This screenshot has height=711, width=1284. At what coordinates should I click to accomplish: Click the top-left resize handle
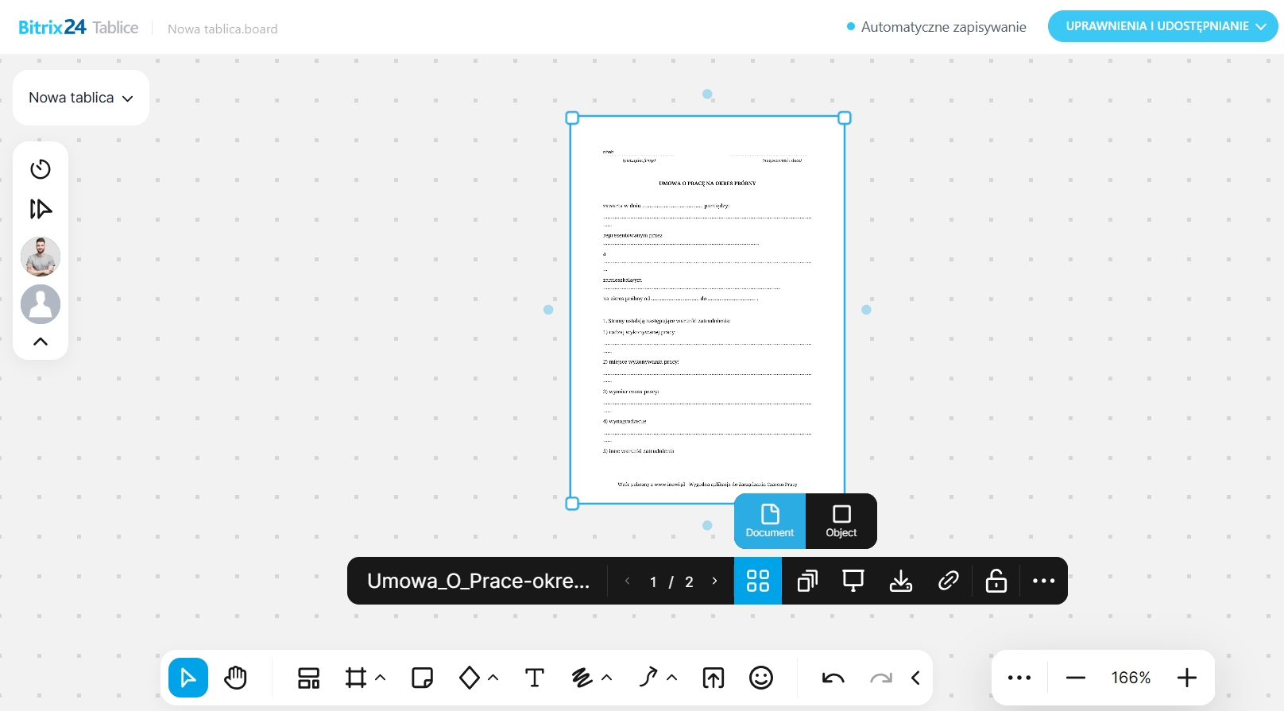[572, 118]
